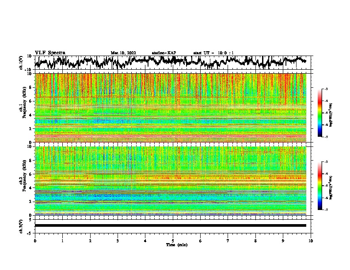Screen dimensions: 350x270
Task: Click the "VLF Spectra" plot title
Action: tap(50, 53)
